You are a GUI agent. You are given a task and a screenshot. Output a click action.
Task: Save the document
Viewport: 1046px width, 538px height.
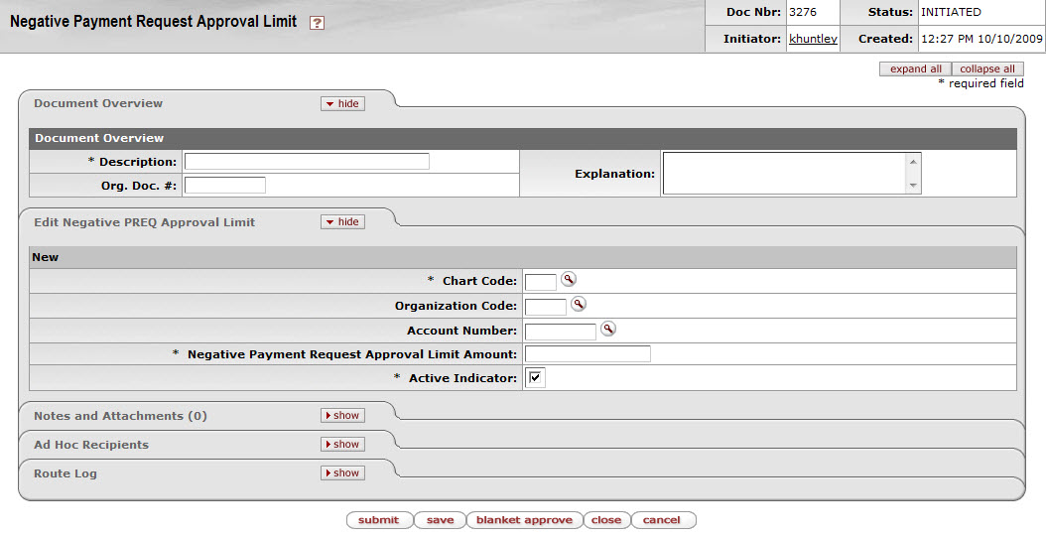pyautogui.click(x=440, y=520)
